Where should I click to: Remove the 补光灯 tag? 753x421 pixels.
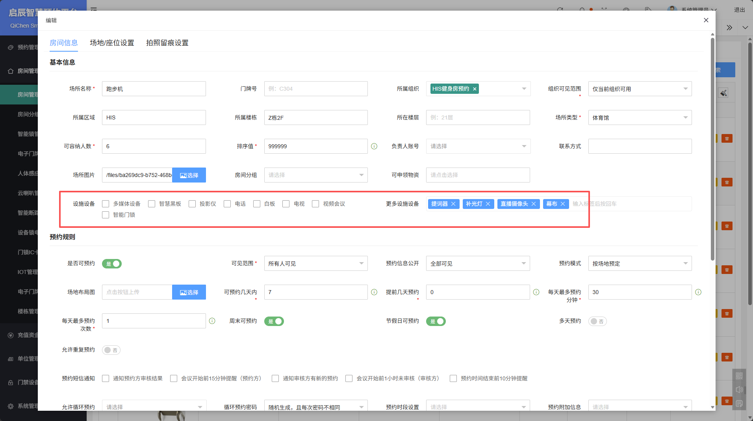(488, 204)
